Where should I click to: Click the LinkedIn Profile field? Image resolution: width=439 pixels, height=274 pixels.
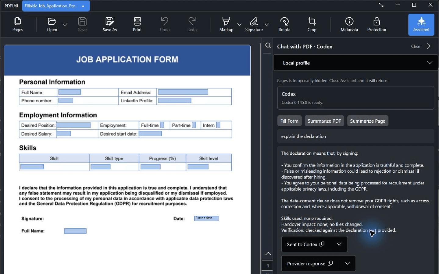coord(174,100)
